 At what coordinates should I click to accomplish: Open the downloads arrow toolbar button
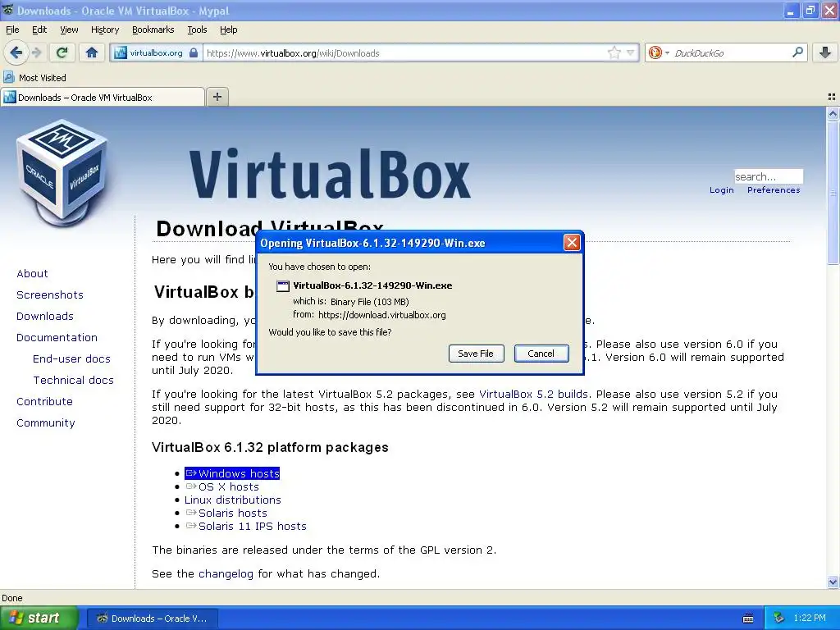[x=825, y=52]
